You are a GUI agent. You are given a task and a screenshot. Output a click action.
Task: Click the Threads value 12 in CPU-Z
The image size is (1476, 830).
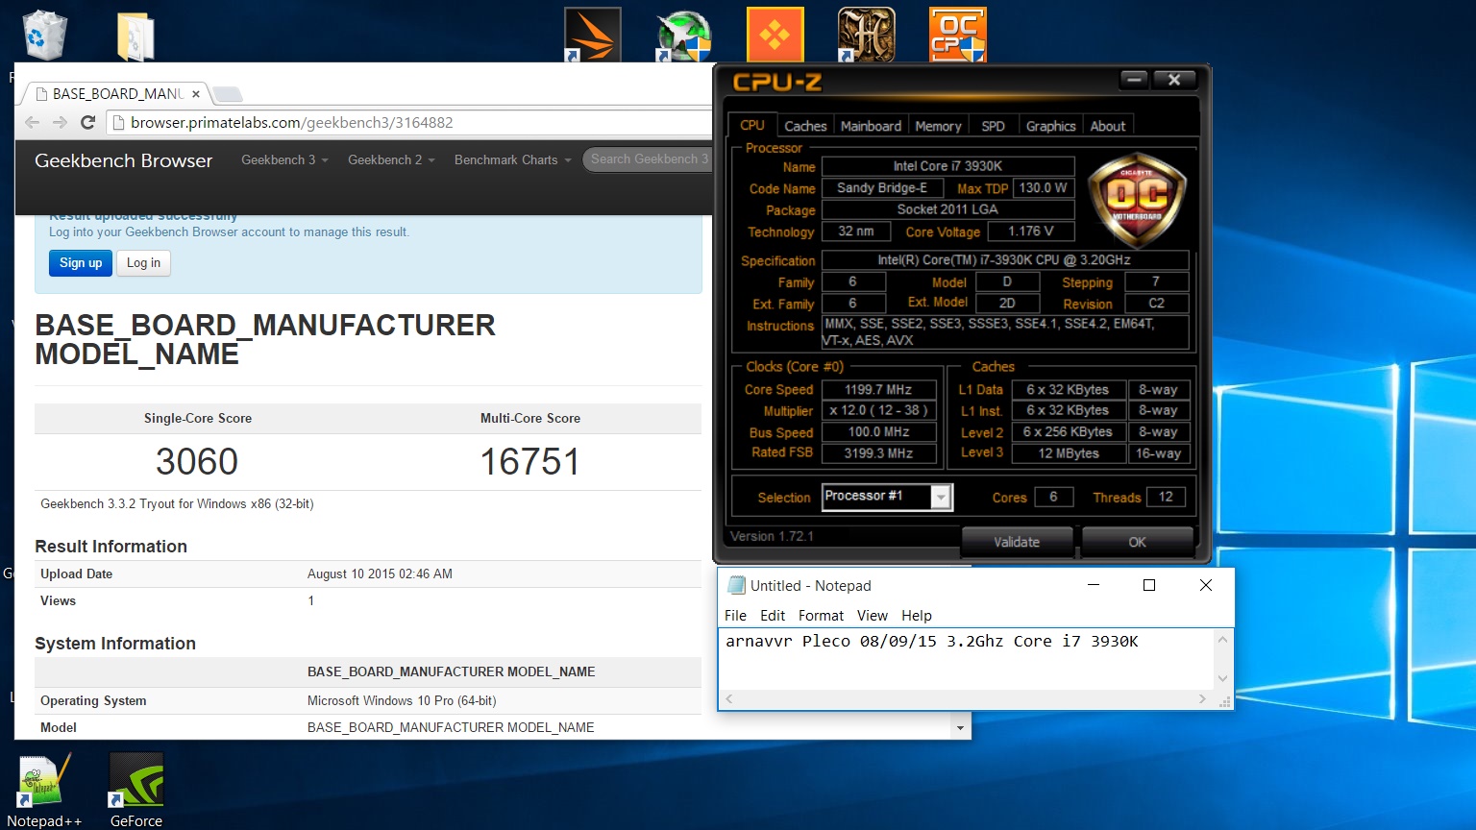(x=1166, y=497)
